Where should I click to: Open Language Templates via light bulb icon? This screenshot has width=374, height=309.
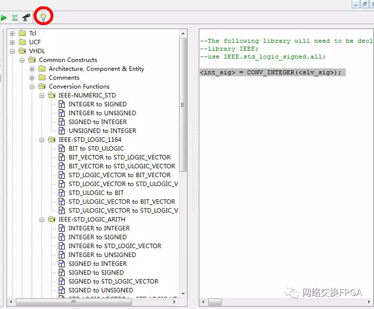coord(43,17)
